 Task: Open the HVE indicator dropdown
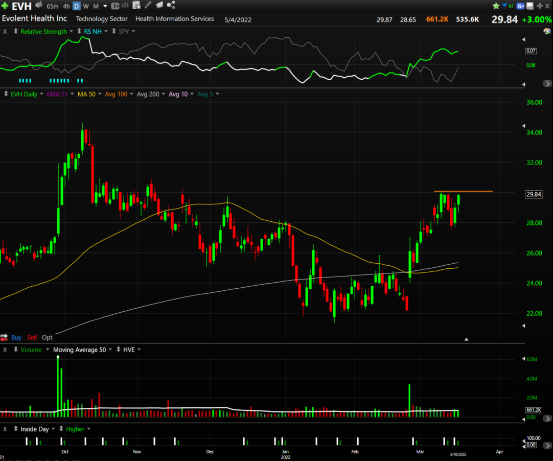coord(139,350)
